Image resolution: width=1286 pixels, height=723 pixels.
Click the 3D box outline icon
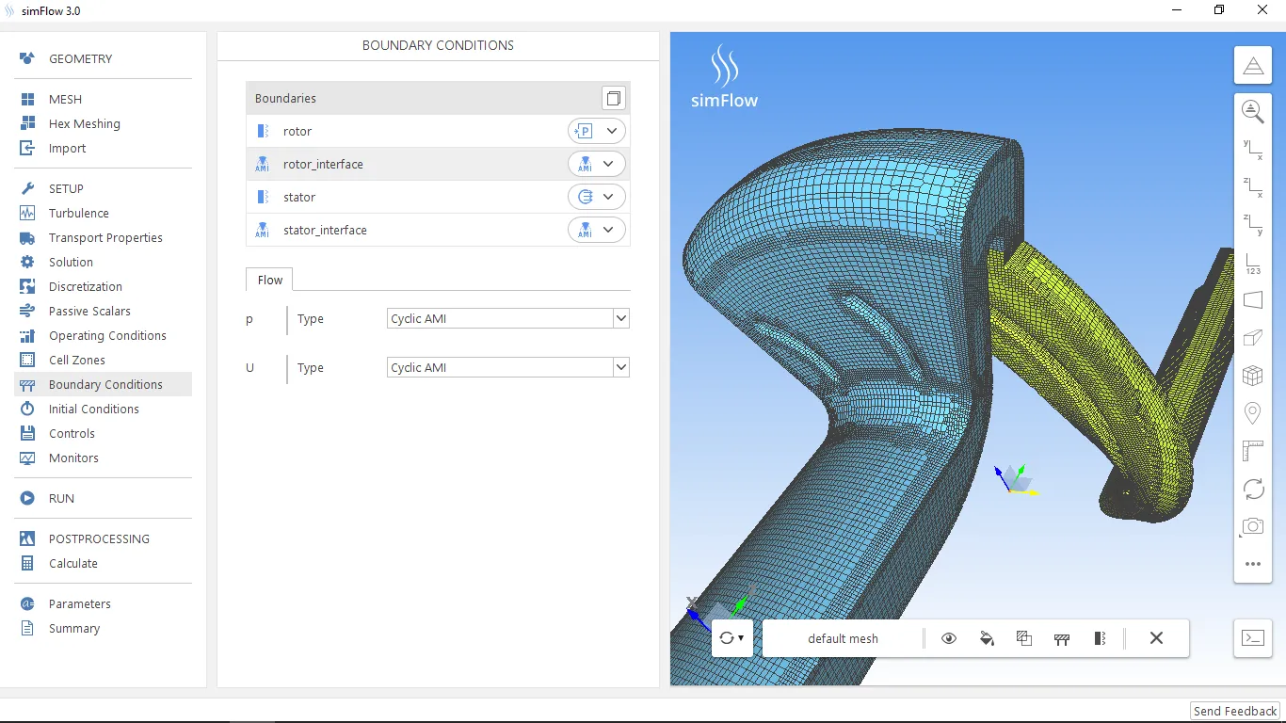tap(1253, 337)
